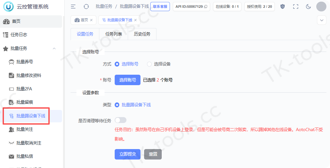Open the 首页 page tab
Image resolution: width=330 pixels, height=168 pixels.
click(x=83, y=20)
